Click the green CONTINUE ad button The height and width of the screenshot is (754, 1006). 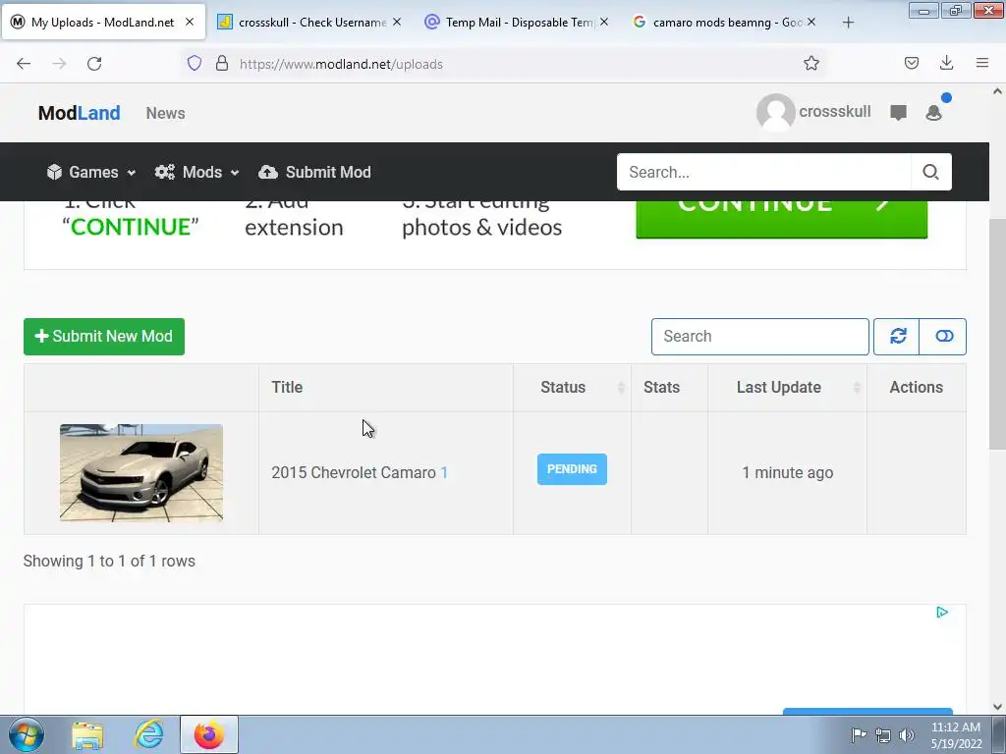point(781,219)
